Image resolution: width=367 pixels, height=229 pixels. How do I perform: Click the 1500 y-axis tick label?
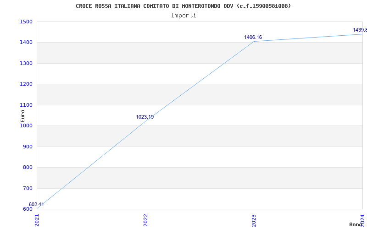pos(26,22)
